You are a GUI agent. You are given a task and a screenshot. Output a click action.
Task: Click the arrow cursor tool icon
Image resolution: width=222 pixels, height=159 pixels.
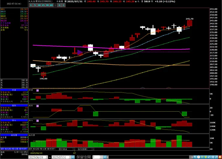[x=195, y=157]
